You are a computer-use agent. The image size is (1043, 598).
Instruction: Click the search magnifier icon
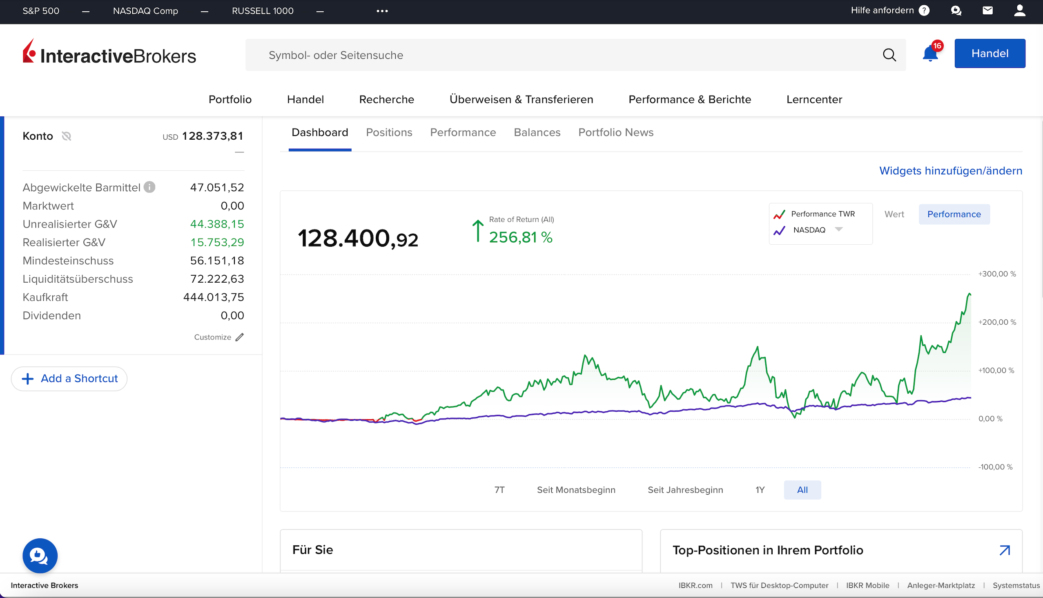coord(889,55)
